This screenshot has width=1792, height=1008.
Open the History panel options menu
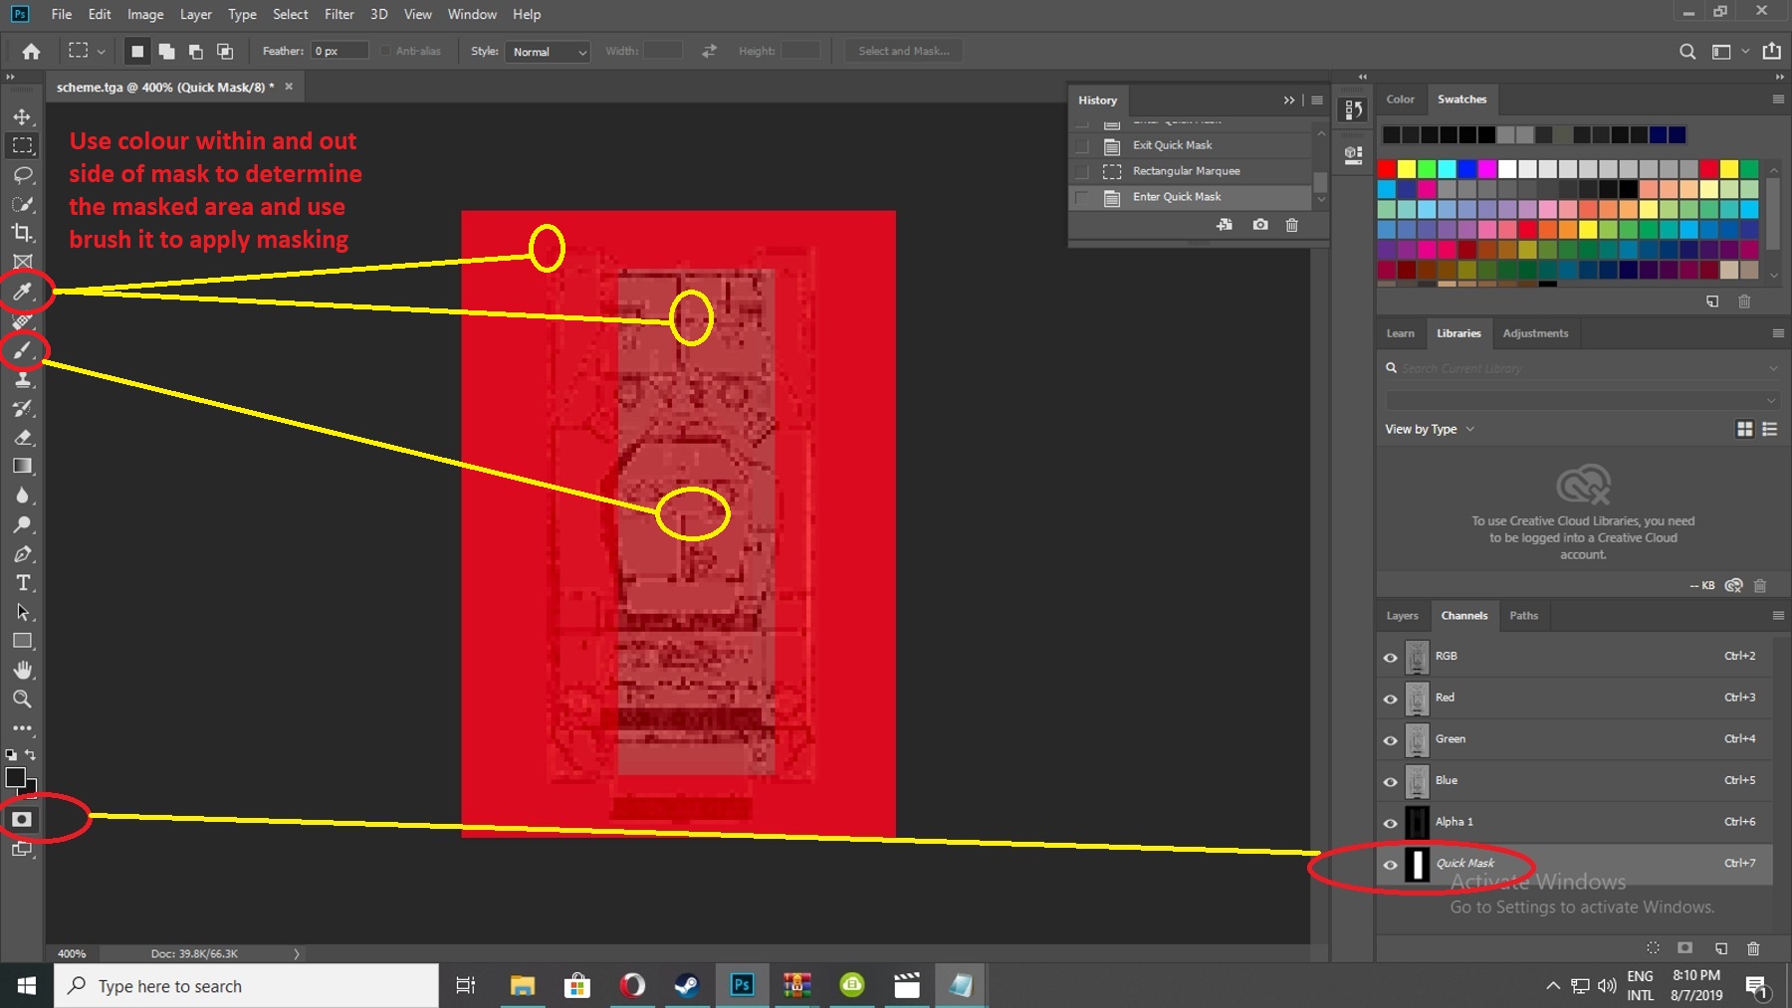[1317, 100]
